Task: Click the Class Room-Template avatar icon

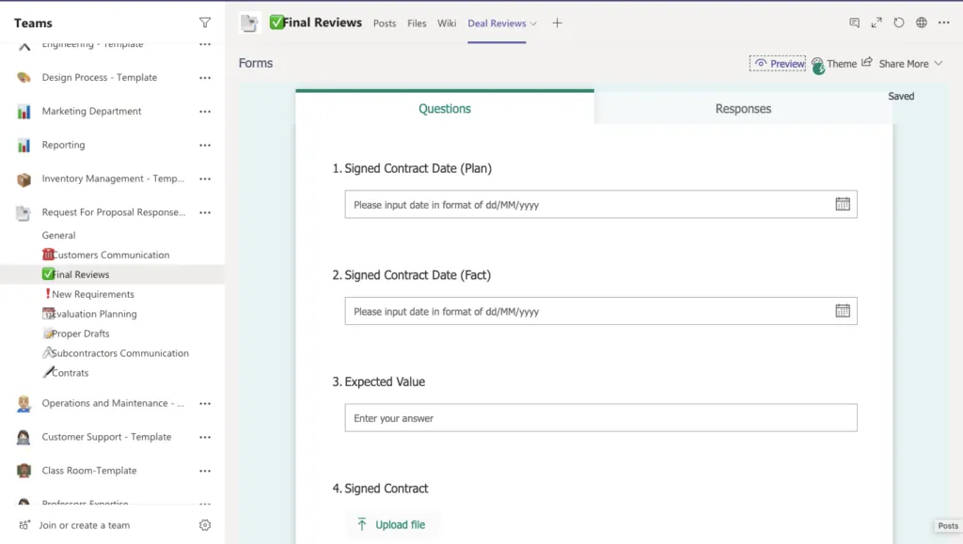Action: tap(24, 471)
